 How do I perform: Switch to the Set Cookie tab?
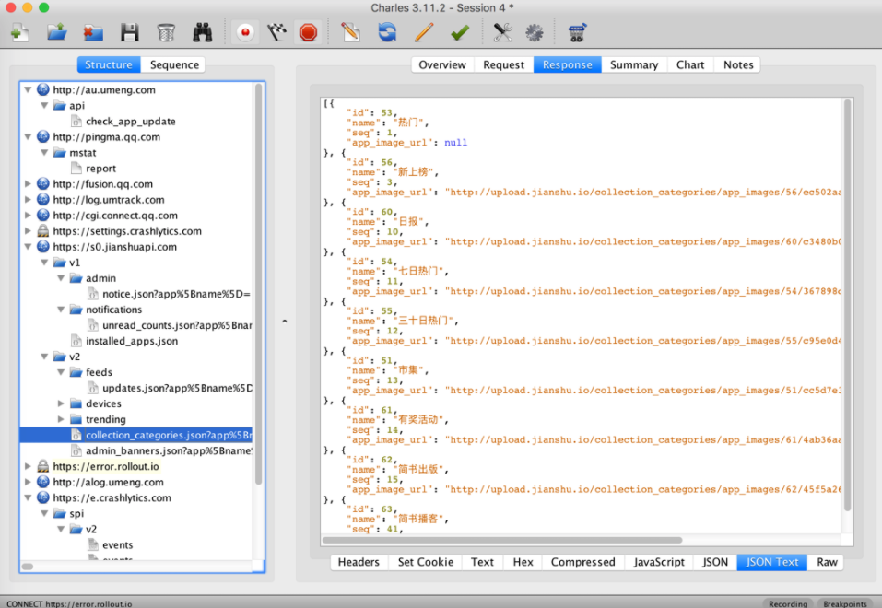click(x=425, y=562)
